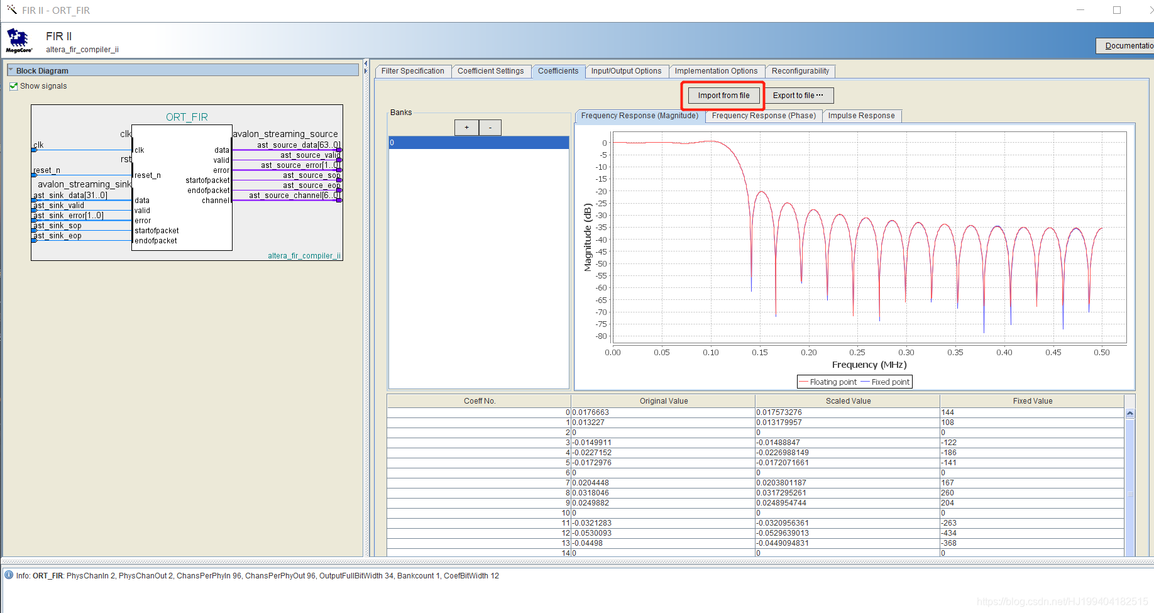Click the Fixed Value column header
1154x613 pixels.
(x=1033, y=401)
